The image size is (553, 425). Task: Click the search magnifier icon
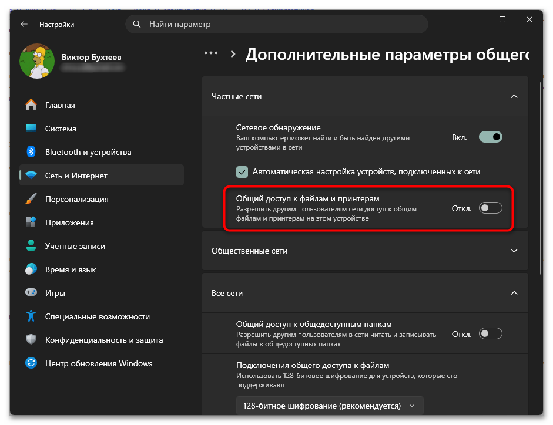pos(137,24)
